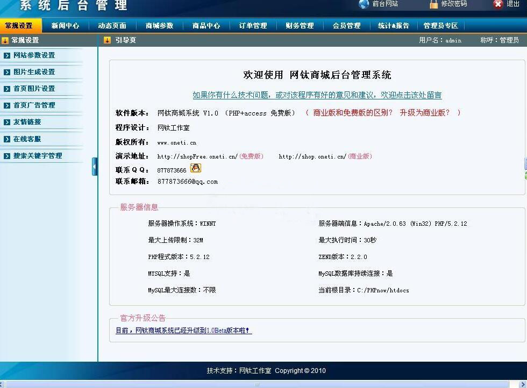Click the lock icon for 修改密码
The width and height of the screenshot is (527, 388).
433,4
